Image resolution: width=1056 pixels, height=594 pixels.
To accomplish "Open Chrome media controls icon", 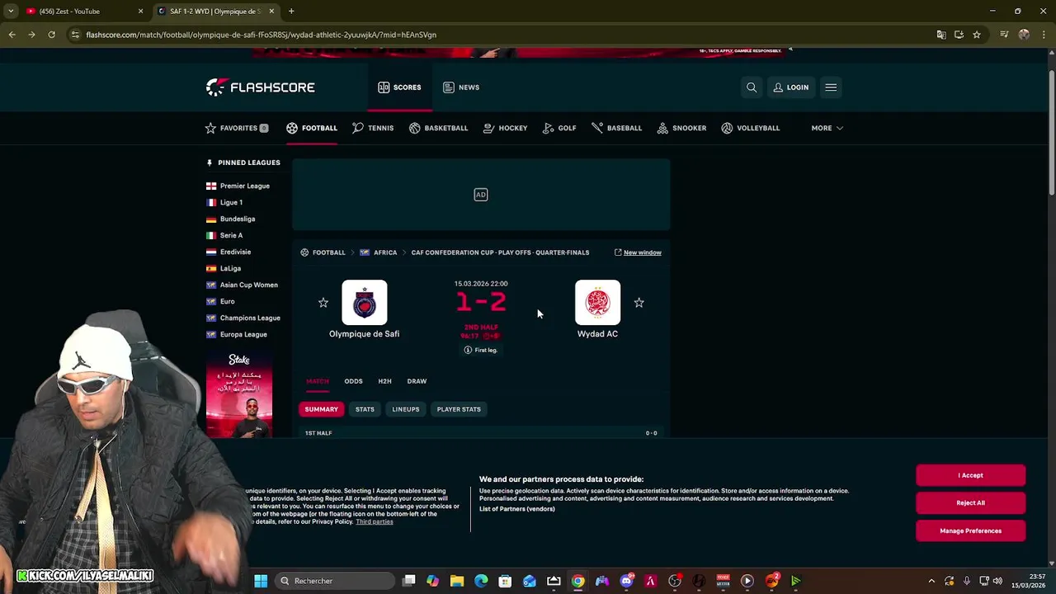I will coord(1004,35).
